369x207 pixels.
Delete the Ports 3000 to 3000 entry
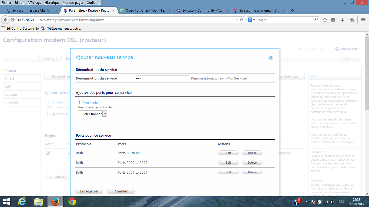(252, 163)
